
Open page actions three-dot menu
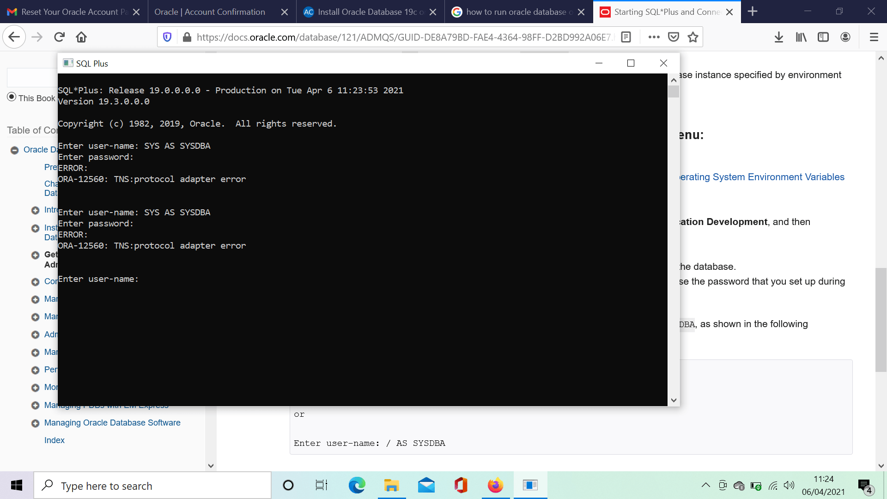point(654,37)
